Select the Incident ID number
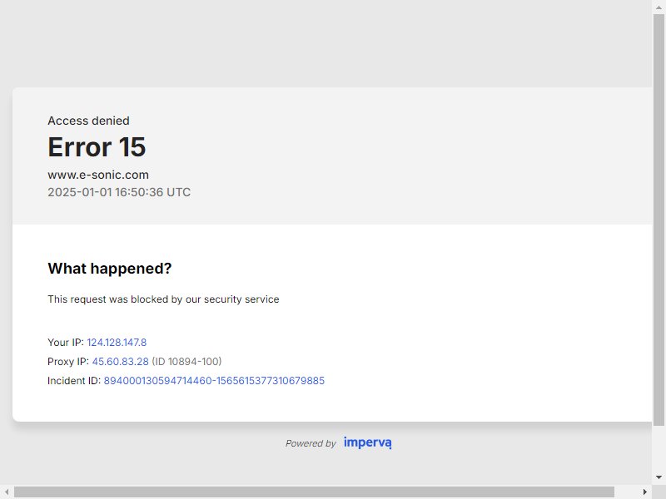The width and height of the screenshot is (666, 499). point(214,381)
